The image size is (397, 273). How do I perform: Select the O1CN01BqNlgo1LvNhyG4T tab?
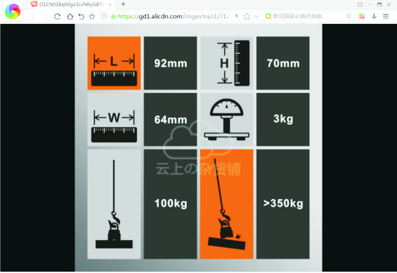tap(71, 4)
